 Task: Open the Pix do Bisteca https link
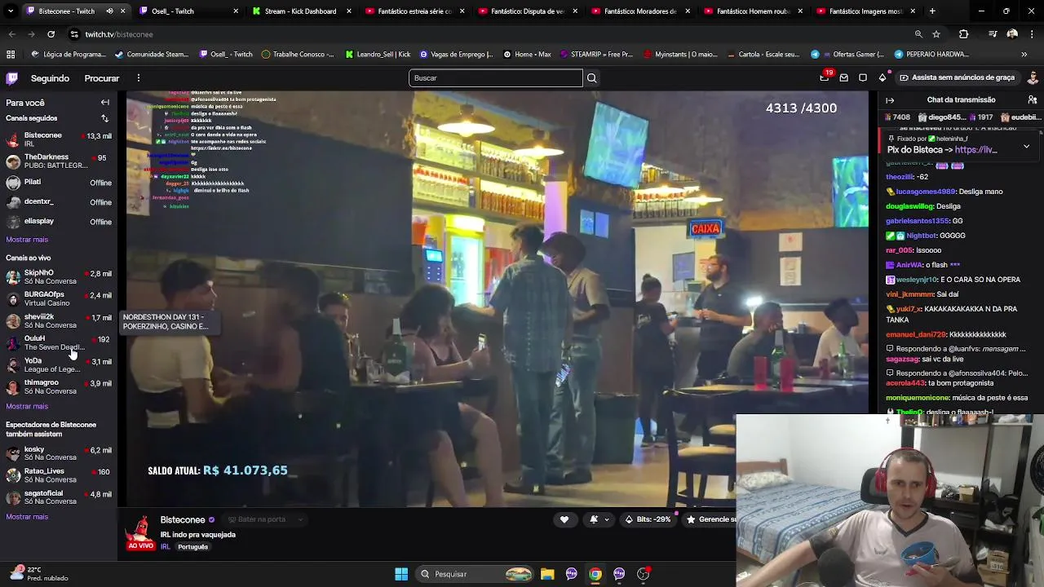click(x=976, y=150)
